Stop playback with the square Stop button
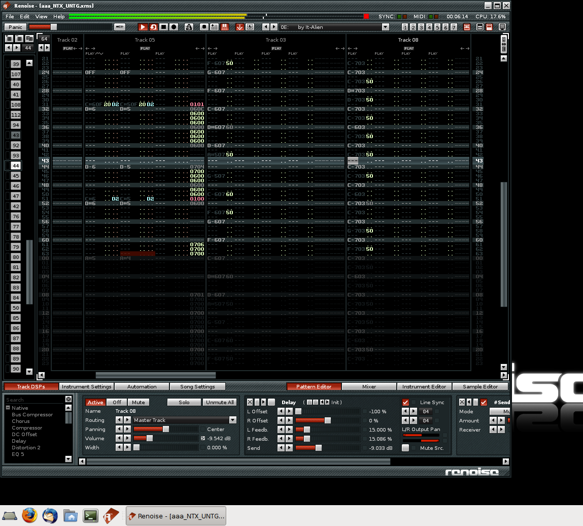This screenshot has height=526, width=583. point(163,27)
